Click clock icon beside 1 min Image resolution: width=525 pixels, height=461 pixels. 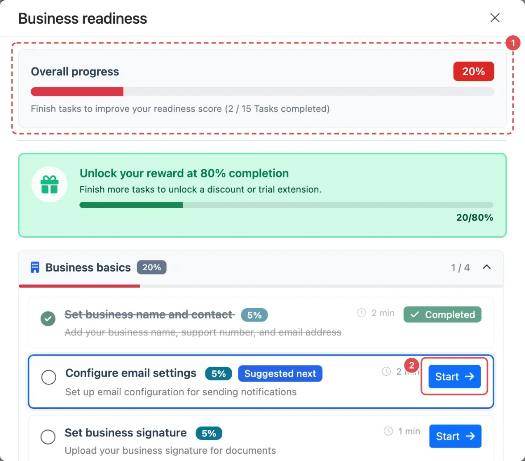[x=388, y=431]
